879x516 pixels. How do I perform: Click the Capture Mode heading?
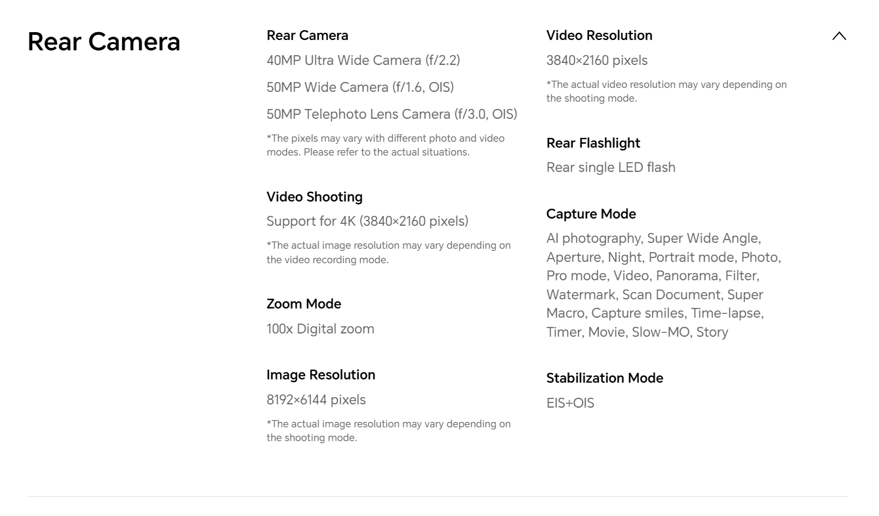coord(591,214)
